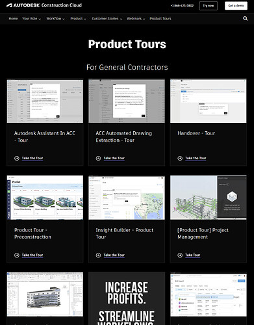Click the Get a demo button
Viewport: 254px width, 325px height.
[x=236, y=6]
